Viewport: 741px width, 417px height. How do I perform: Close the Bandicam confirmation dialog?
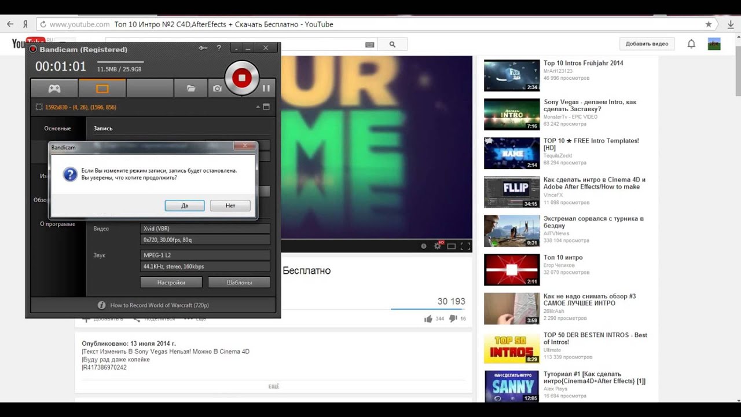245,147
